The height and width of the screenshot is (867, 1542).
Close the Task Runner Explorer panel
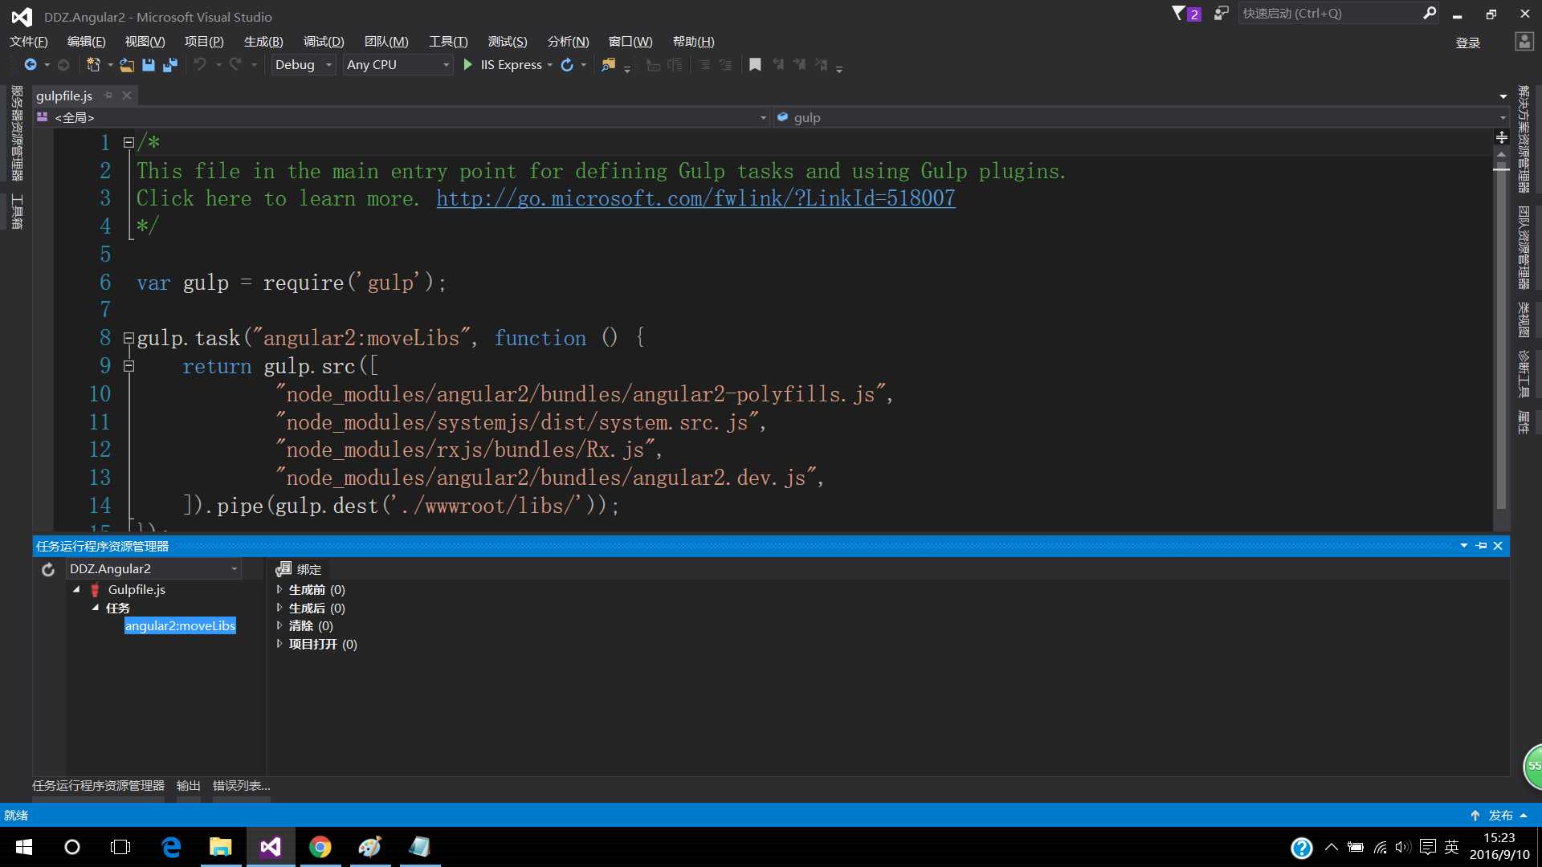click(x=1498, y=546)
